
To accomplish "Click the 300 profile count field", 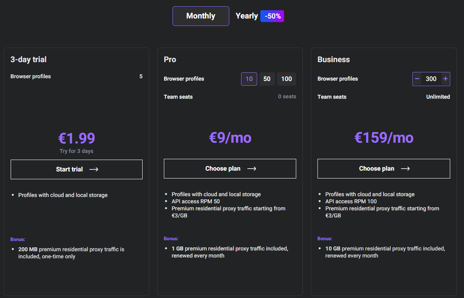I will point(431,79).
